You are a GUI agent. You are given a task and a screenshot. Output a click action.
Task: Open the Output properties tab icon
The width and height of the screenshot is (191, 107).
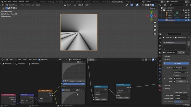point(160,46)
